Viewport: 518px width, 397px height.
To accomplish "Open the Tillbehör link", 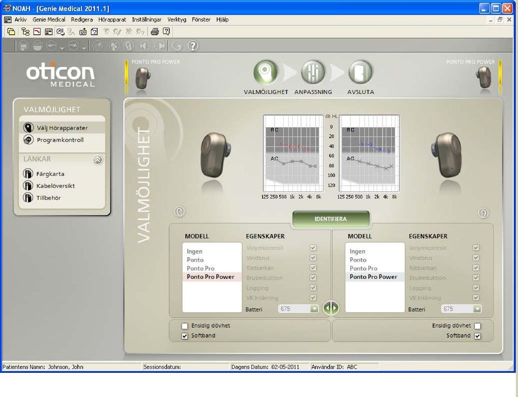I will 42,197.
